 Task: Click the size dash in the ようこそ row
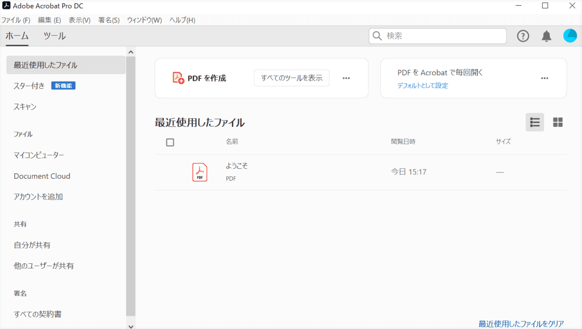[x=500, y=172]
